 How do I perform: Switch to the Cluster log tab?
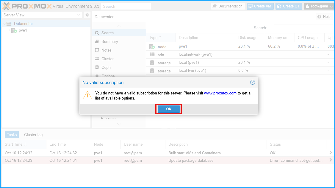[x=33, y=134]
